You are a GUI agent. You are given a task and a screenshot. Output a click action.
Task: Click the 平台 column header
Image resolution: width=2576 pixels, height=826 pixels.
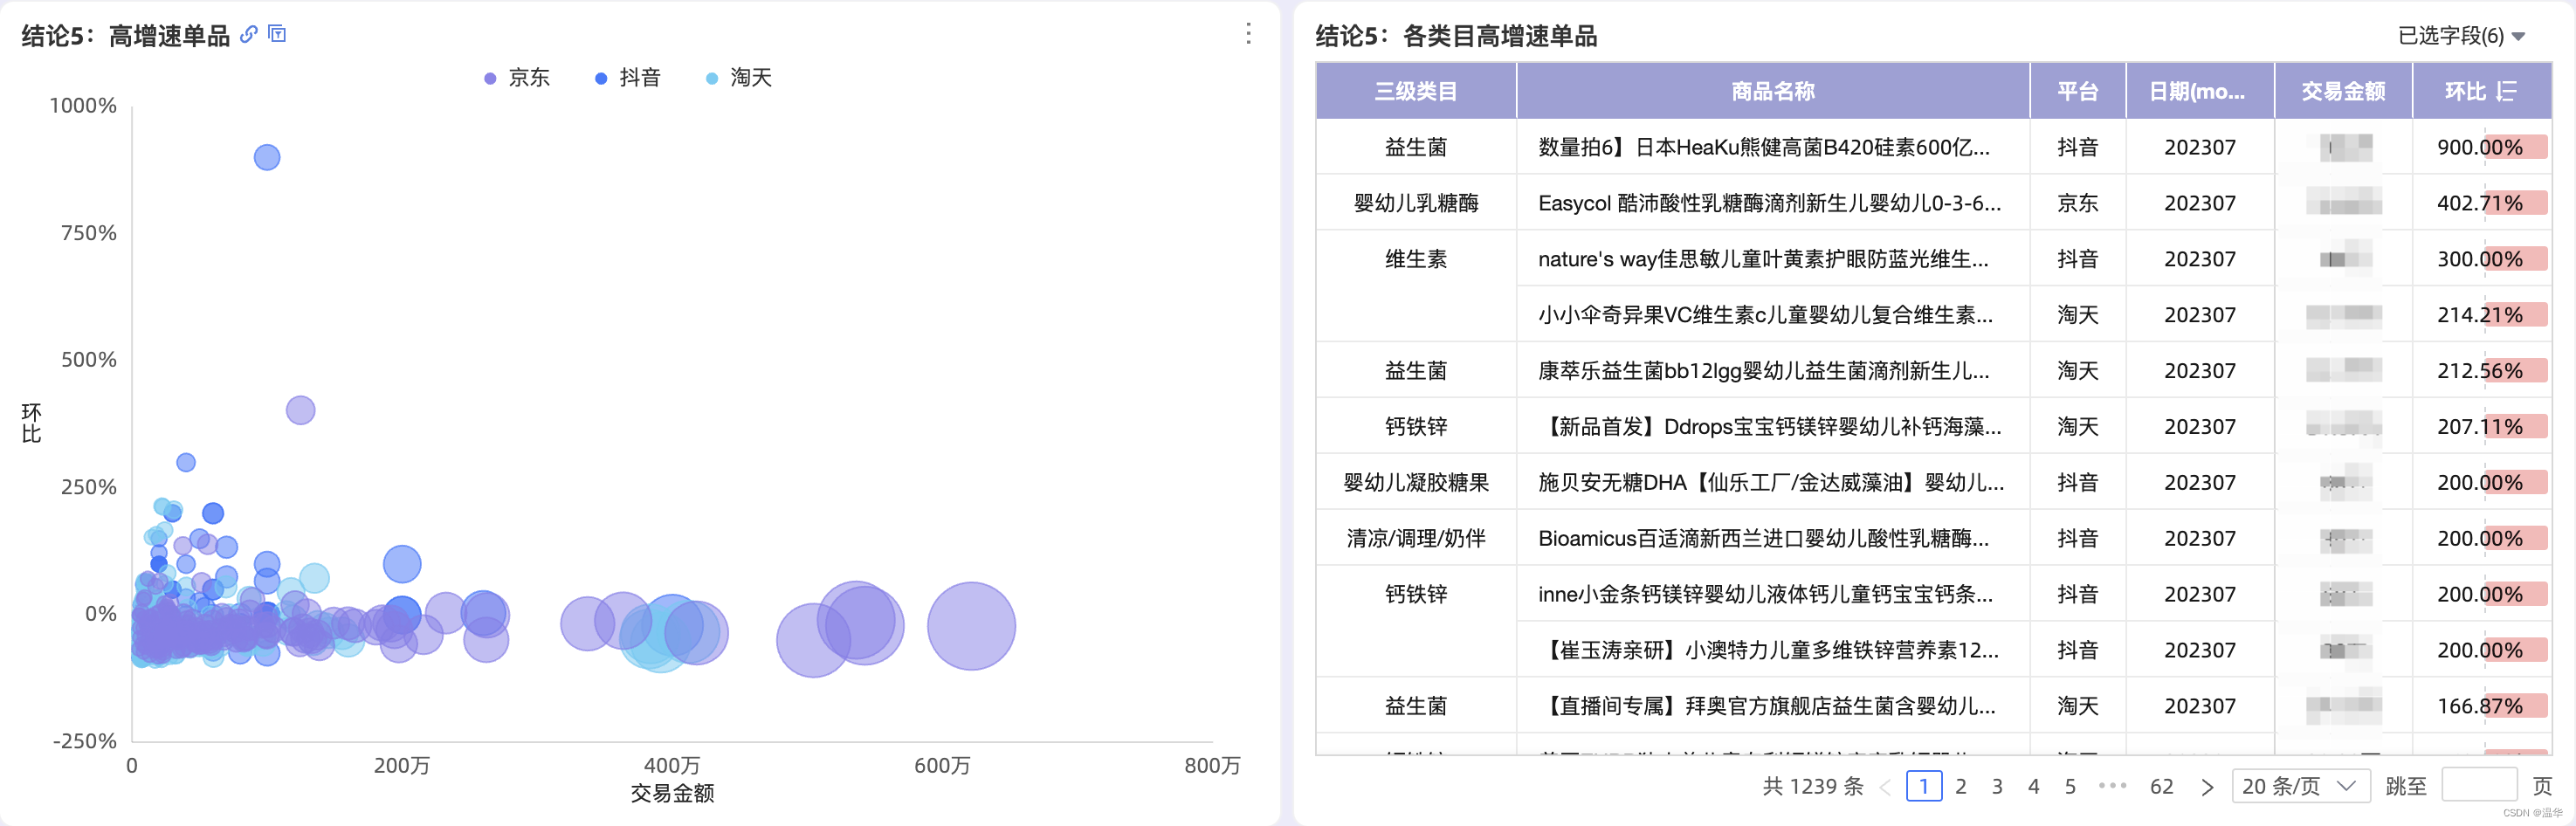click(2078, 91)
